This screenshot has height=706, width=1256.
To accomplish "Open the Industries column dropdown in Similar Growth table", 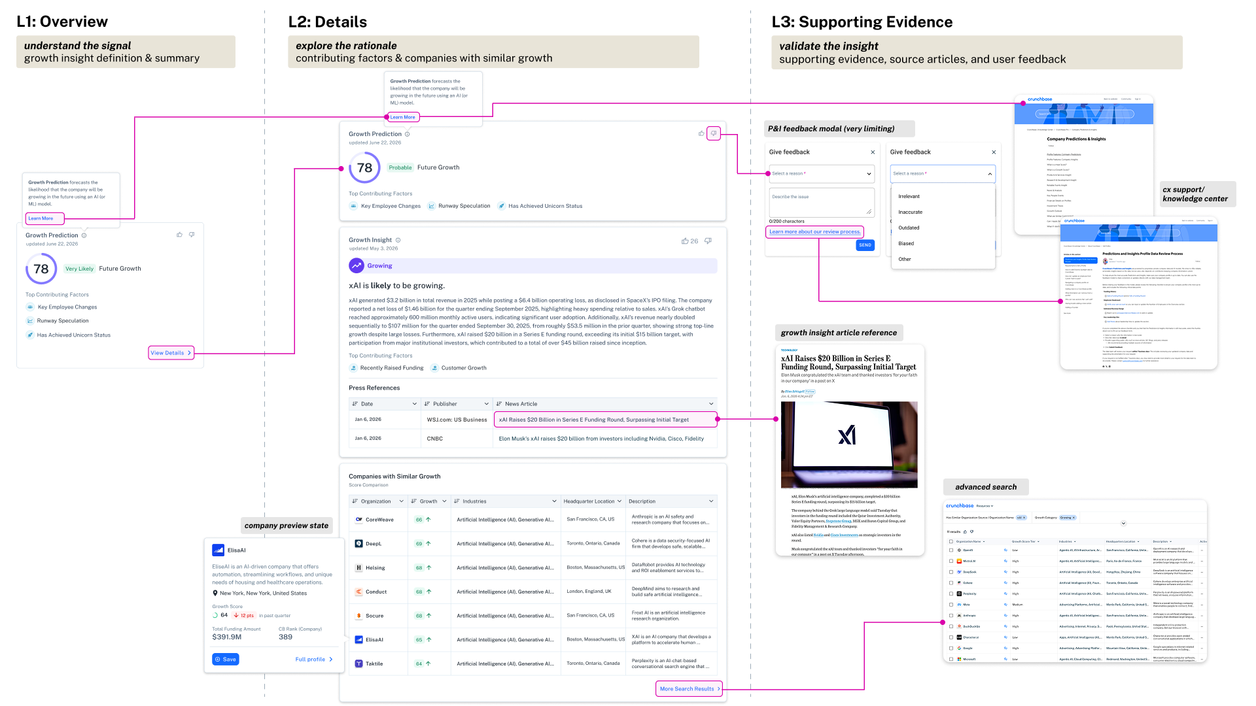I will [554, 501].
